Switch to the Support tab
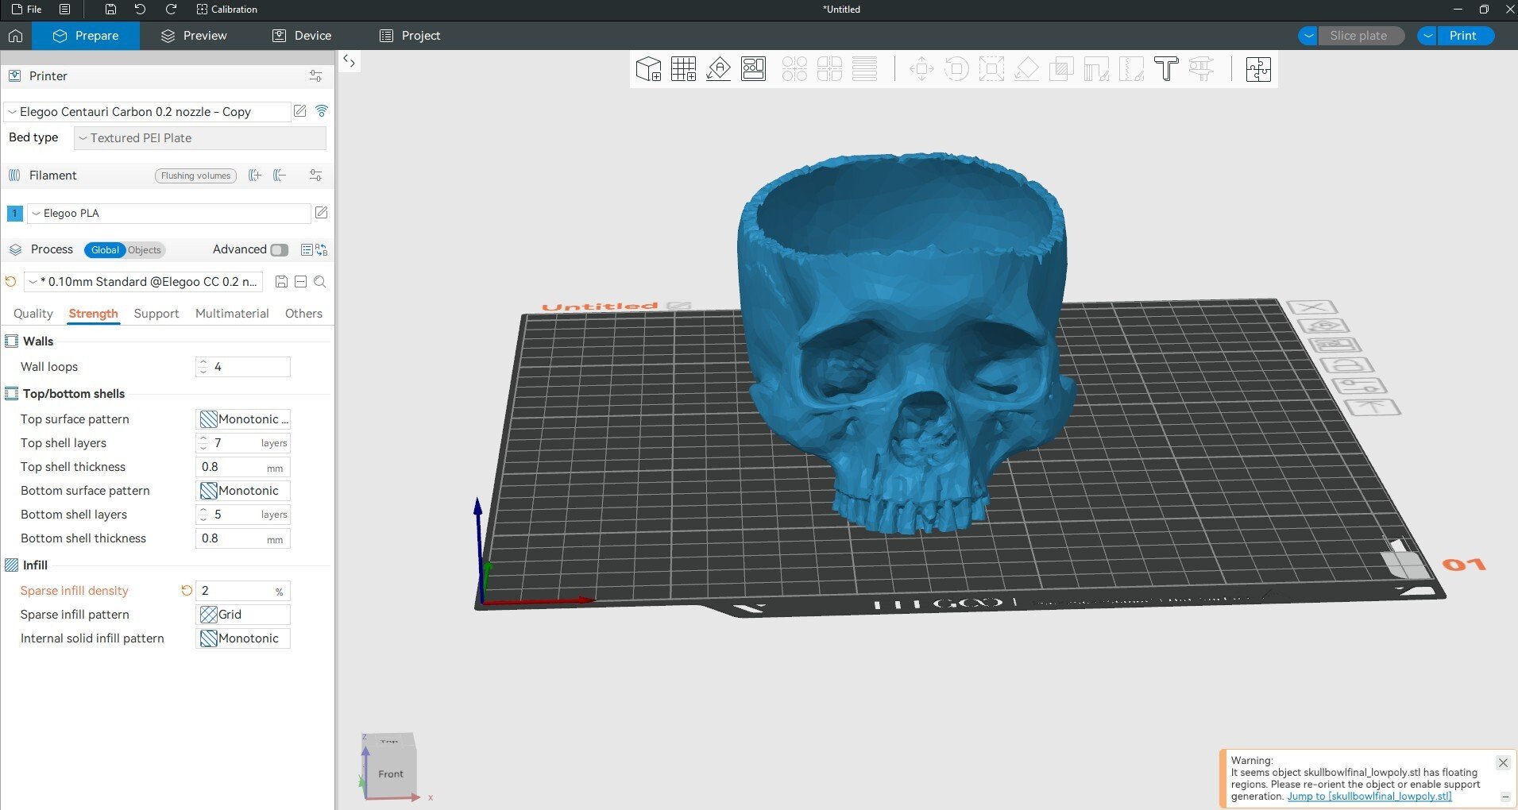Viewport: 1518px width, 810px height. 156,314
